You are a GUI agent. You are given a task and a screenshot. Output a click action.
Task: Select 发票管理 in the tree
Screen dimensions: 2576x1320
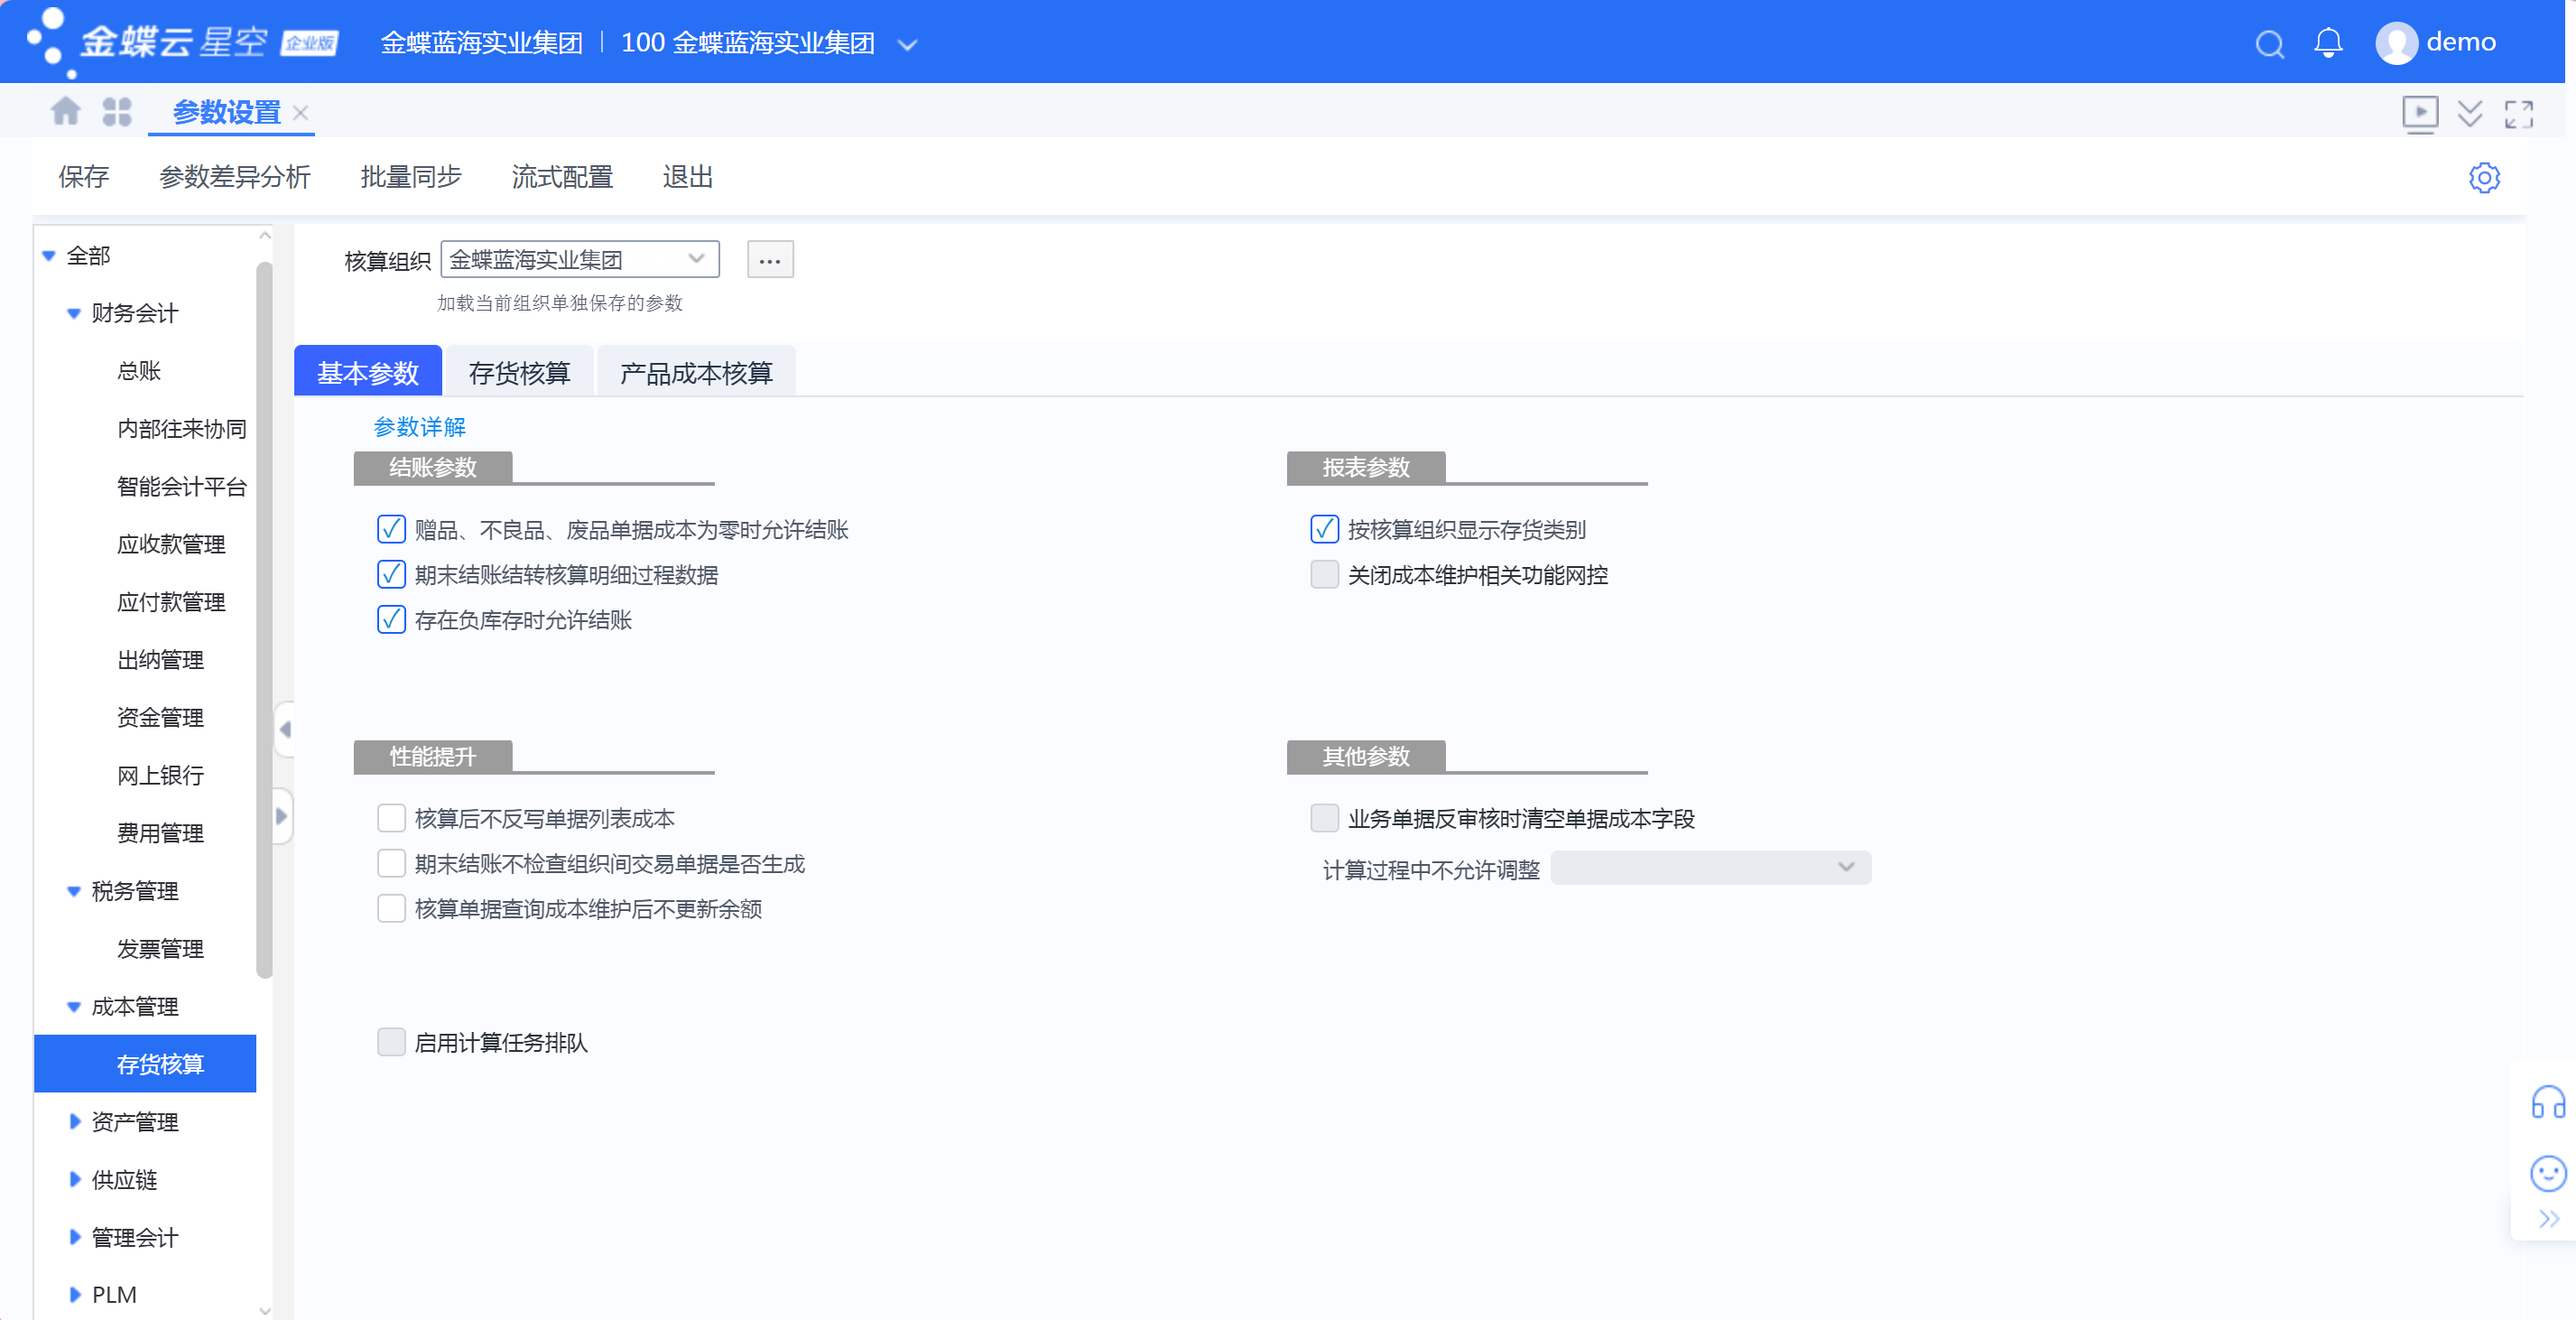coord(160,949)
